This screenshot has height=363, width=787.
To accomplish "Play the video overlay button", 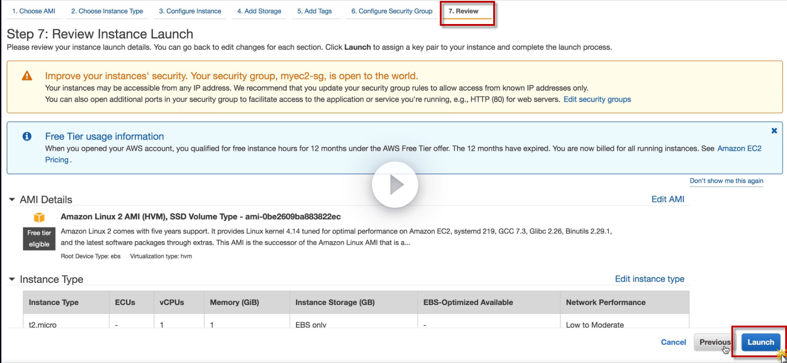I will (395, 185).
